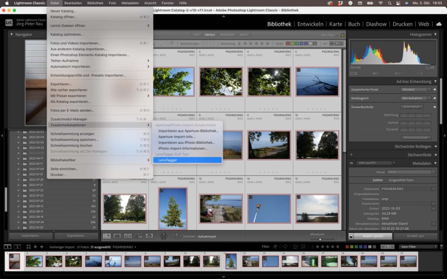Screen dimensions: 447x279
Task: Open the Gespeichertes Preset Standard dropdown
Action: (416, 89)
